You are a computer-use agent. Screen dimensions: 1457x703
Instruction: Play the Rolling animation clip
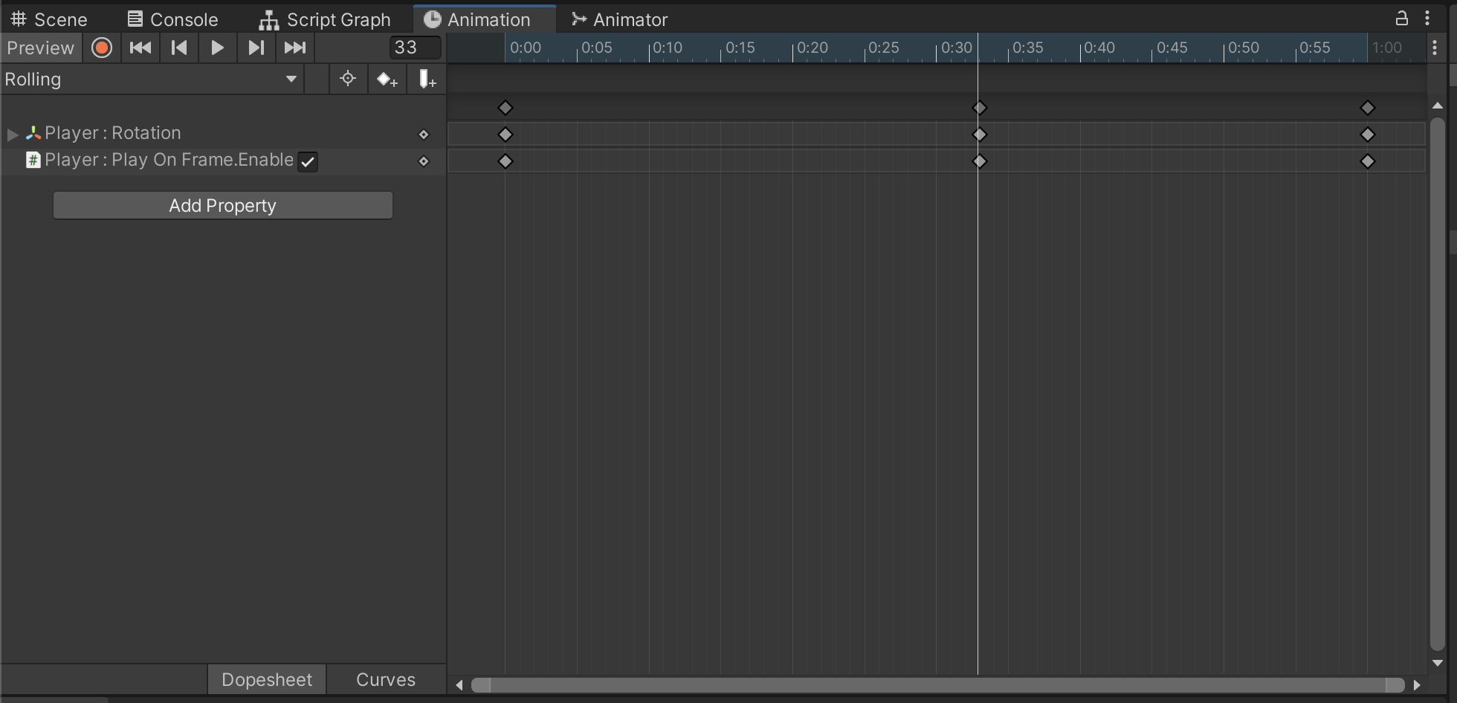point(218,48)
